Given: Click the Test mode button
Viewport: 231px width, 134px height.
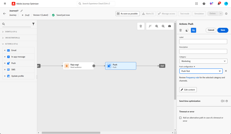Looking at the screenshot, I should [184, 13].
